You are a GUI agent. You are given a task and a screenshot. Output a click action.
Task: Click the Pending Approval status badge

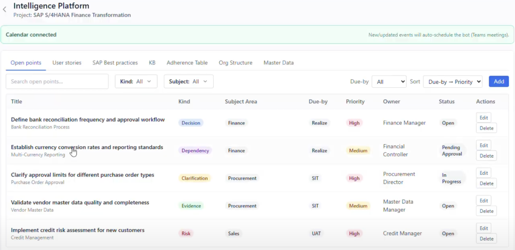(x=451, y=151)
